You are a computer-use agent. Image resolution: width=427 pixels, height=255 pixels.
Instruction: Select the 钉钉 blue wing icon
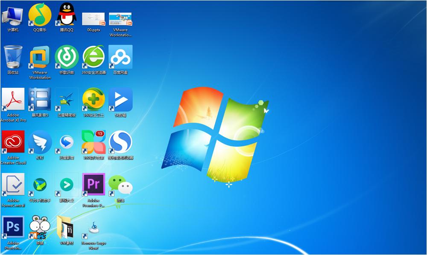pyautogui.click(x=40, y=142)
